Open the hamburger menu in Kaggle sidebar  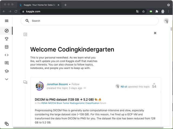(6, 21)
